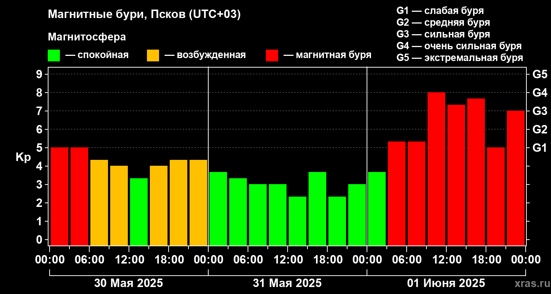This screenshot has height=294, width=551.
Task: Click the 'G3' tick label on the right axis
Action: click(x=540, y=111)
